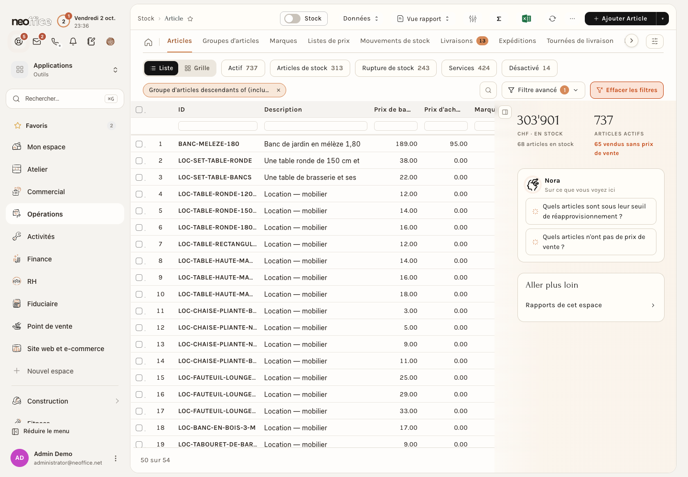Tick the select-all checkbox in the table header
This screenshot has width=688, height=477.
(139, 110)
